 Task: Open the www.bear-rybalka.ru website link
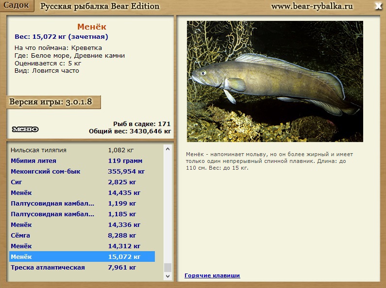point(312,6)
